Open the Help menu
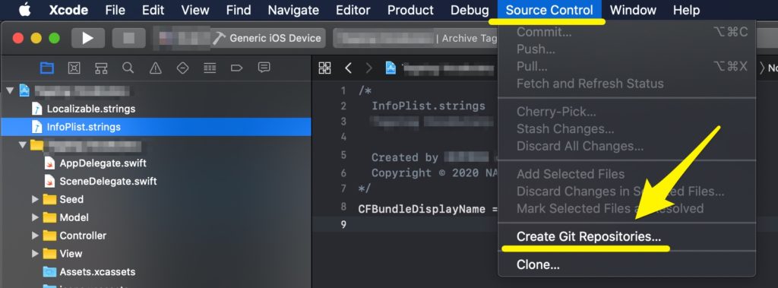The image size is (778, 288). click(686, 10)
